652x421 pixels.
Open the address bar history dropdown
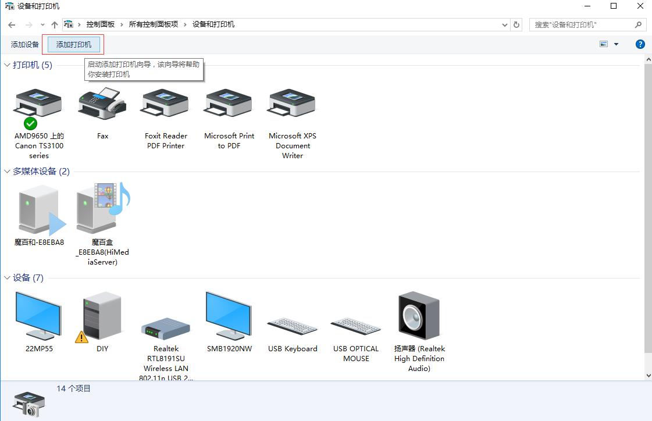coord(505,24)
